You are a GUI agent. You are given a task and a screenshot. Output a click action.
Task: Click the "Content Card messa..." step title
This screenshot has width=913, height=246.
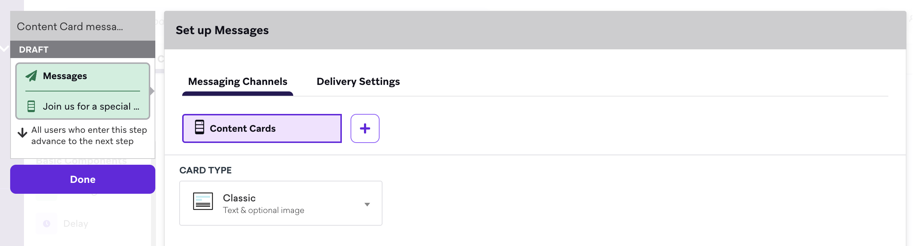70,26
